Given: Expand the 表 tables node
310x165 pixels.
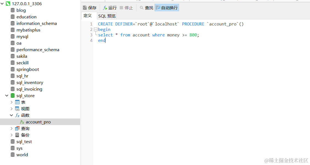Looking at the screenshot, I should tap(12, 102).
